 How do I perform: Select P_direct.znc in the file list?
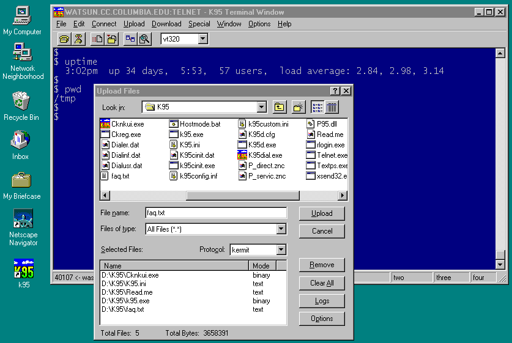click(x=262, y=166)
